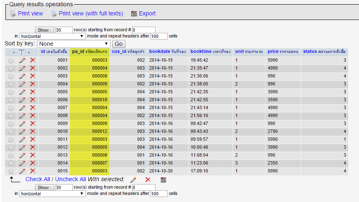
Task: Delete row 0011 with the red X
Action: pos(33,140)
